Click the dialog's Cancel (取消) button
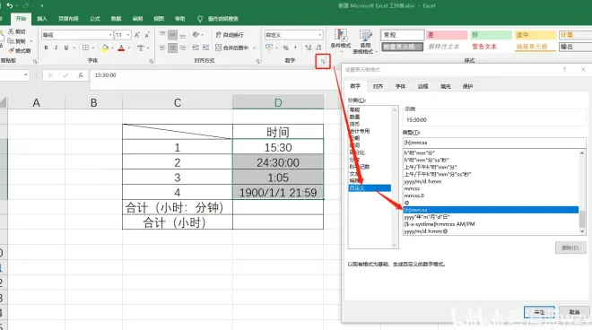Screen dimensions: 592x330 coord(574,312)
